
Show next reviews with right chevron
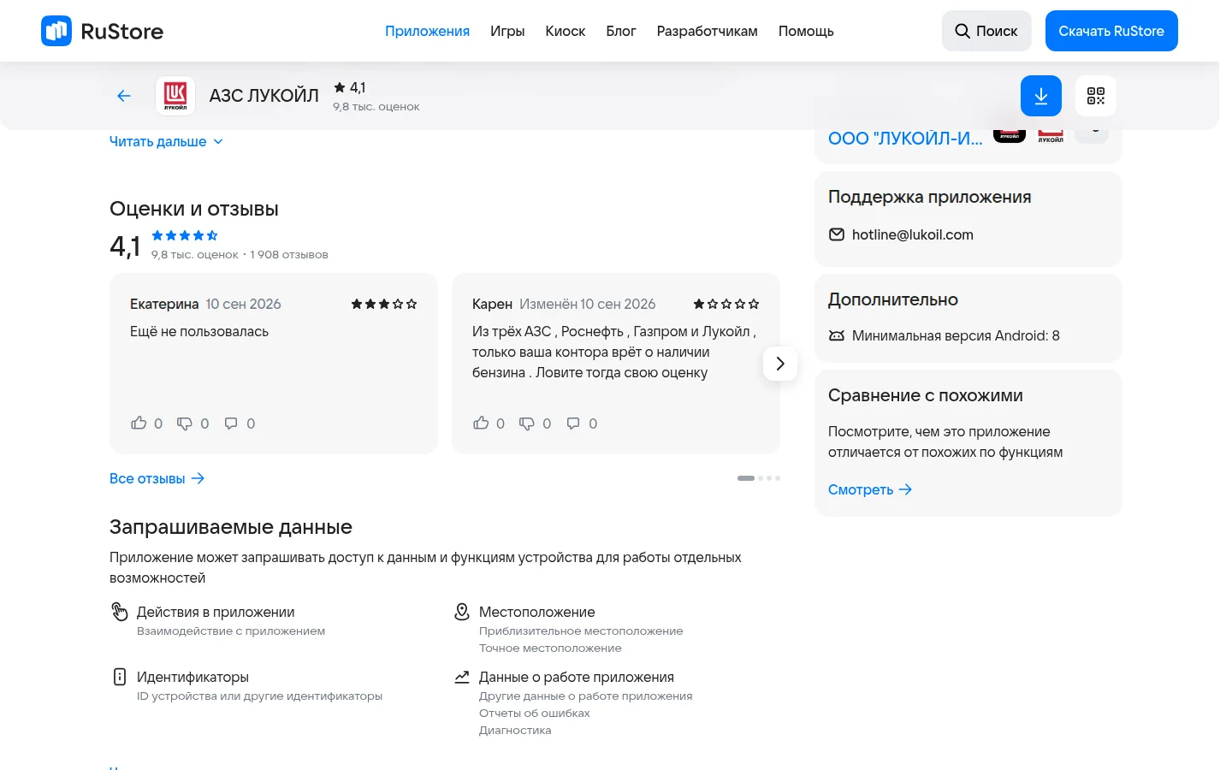780,364
